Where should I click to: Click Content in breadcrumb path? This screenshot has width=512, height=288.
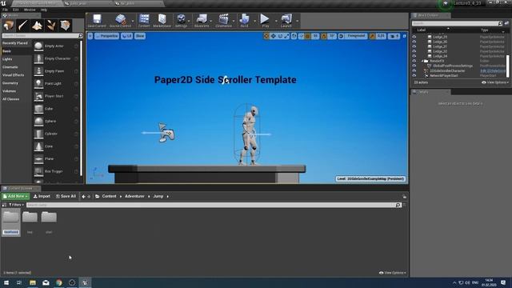[x=109, y=196]
